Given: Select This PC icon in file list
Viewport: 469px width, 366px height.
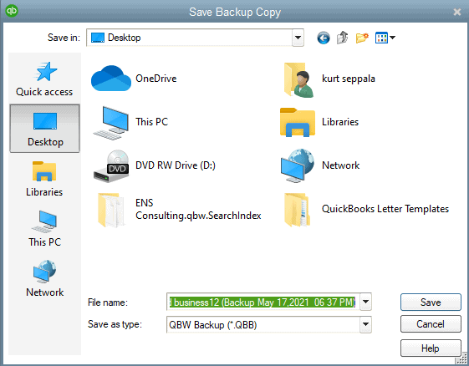Looking at the screenshot, I should (110, 123).
